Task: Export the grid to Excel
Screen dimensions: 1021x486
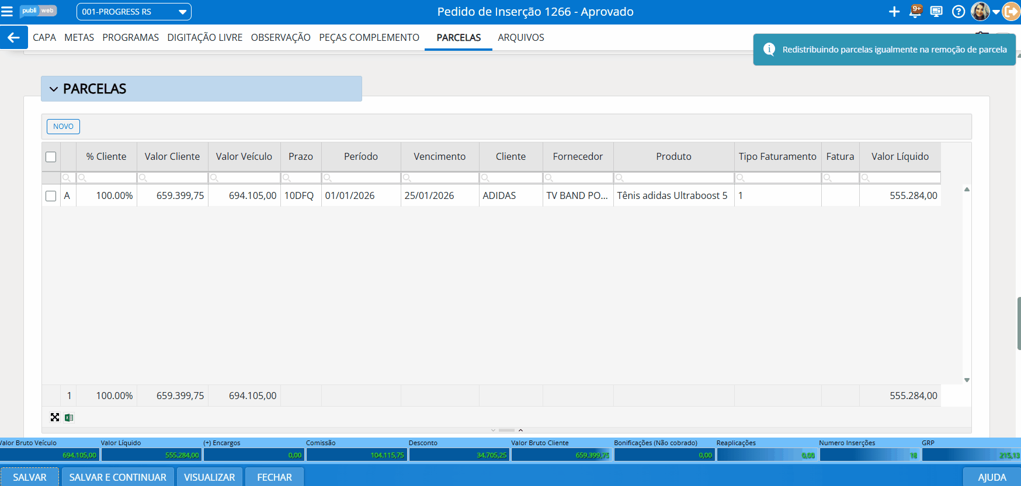Action: pos(69,417)
